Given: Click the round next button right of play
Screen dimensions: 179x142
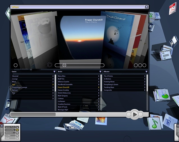Looking at the screenshot, I should click(141, 114).
